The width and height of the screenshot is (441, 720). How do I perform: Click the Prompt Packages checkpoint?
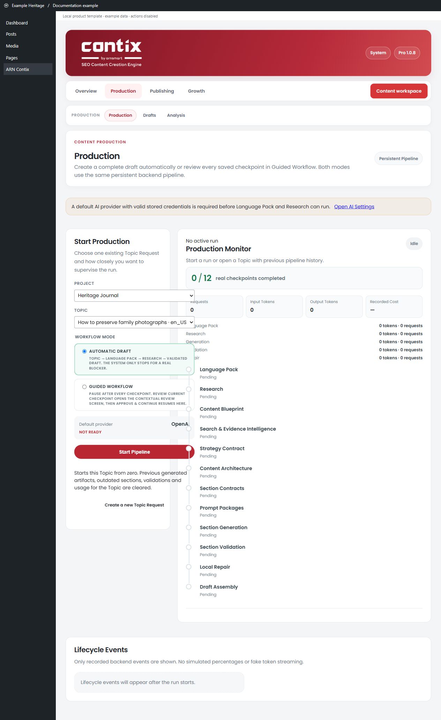click(x=222, y=508)
